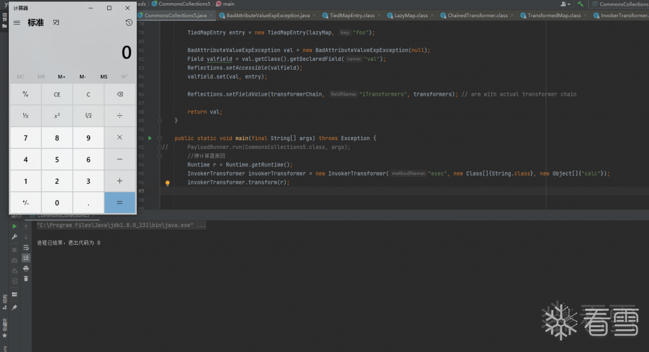
Task: Click the java.exe command line in console
Action: (121, 225)
